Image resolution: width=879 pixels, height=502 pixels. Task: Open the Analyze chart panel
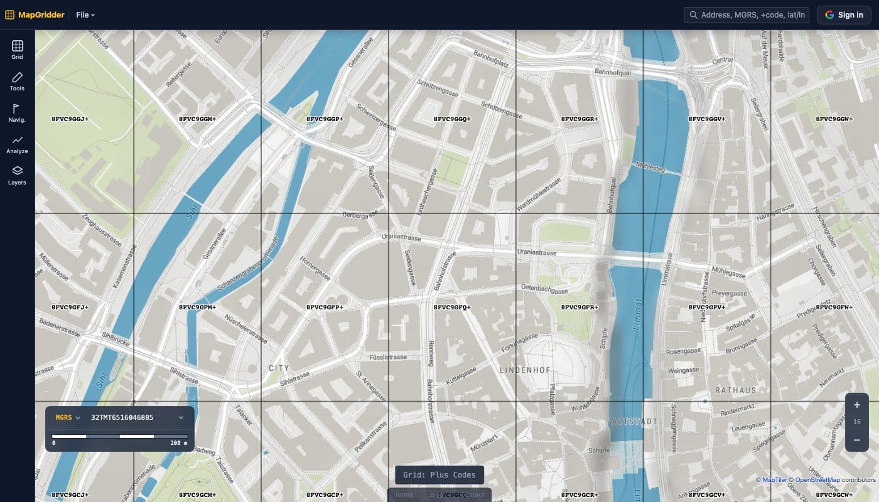pyautogui.click(x=17, y=144)
